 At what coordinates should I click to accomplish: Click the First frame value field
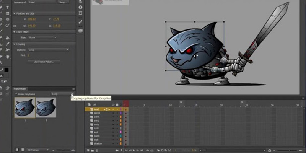pos(28,55)
